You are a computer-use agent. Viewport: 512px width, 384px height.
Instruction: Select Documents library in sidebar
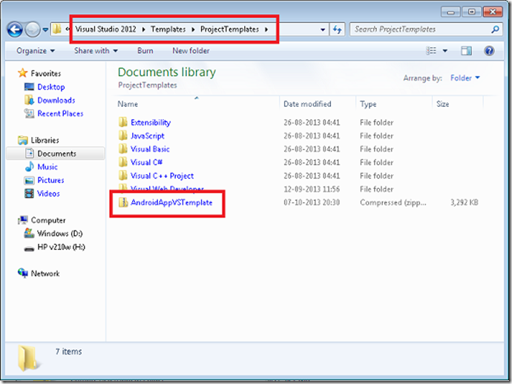coord(56,153)
